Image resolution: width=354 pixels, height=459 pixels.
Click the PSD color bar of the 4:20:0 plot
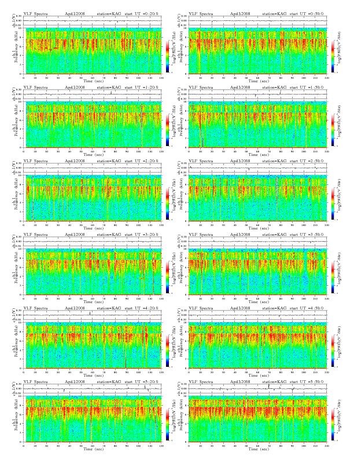pos(167,351)
